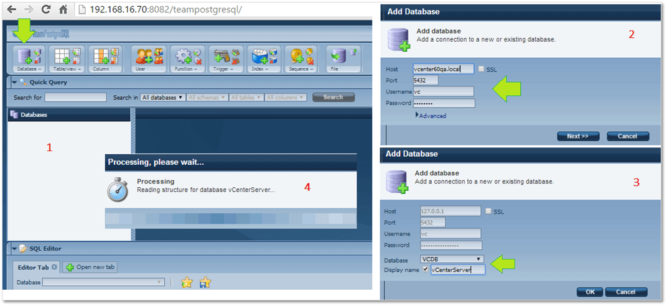
Task: Enable SSL checkbox next to vcenter60qa.local host
Action: [x=481, y=69]
